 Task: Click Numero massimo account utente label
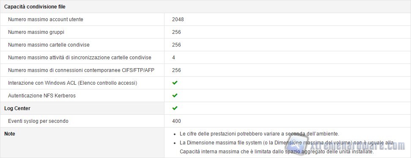46,19
